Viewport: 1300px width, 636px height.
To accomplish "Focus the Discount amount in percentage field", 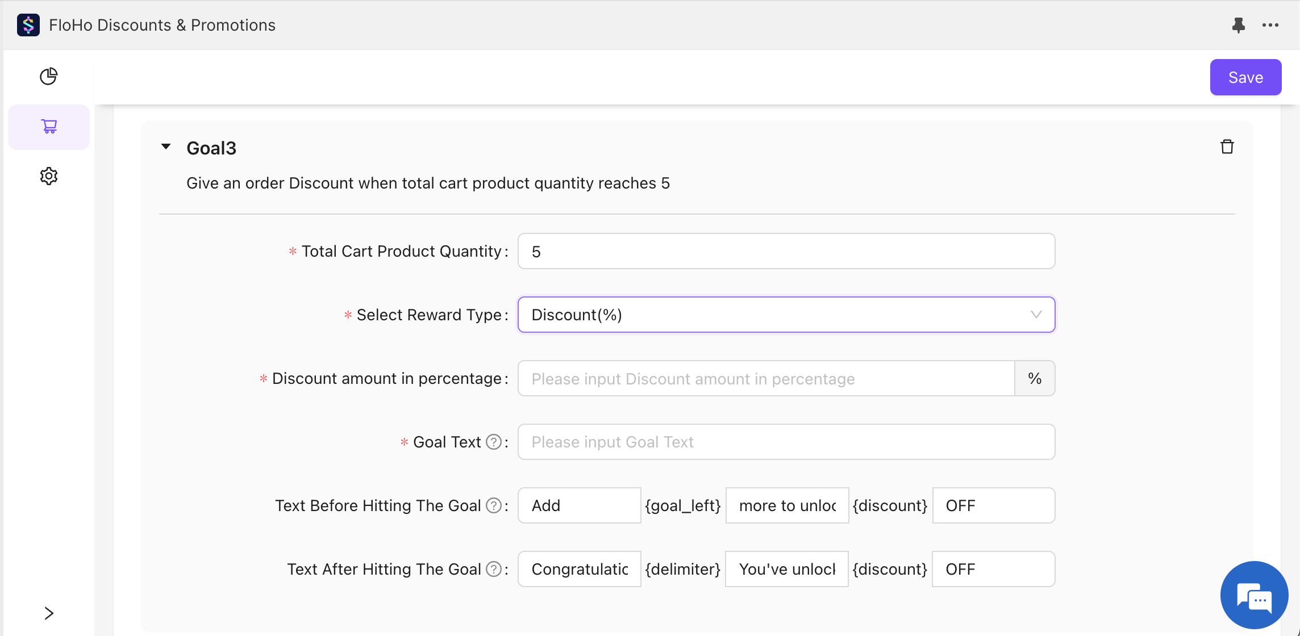I will [x=765, y=378].
